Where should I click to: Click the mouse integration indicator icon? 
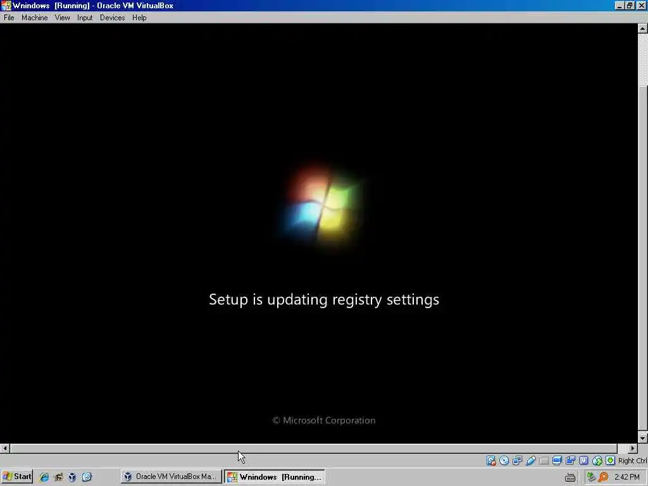tap(597, 461)
